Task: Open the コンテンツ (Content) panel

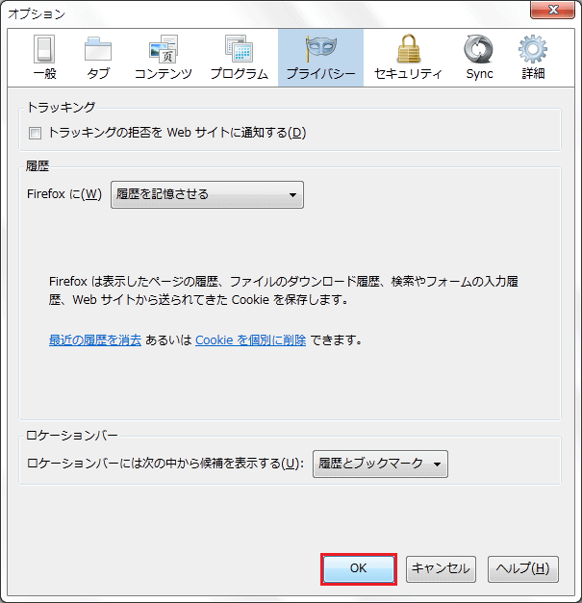Action: (x=163, y=58)
